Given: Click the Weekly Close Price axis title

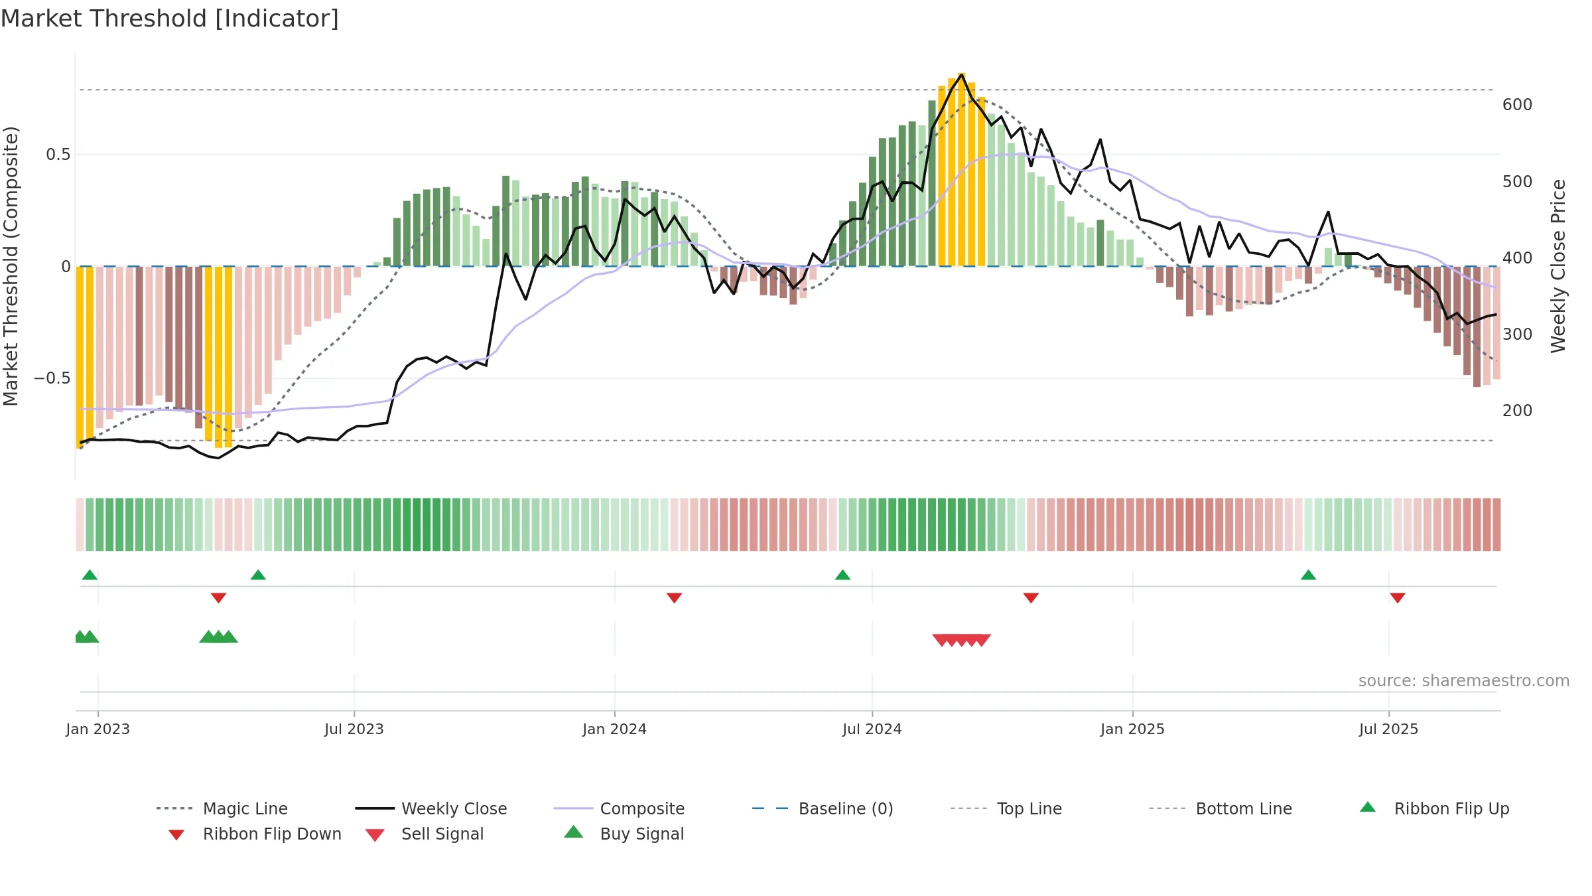Looking at the screenshot, I should [x=1558, y=266].
